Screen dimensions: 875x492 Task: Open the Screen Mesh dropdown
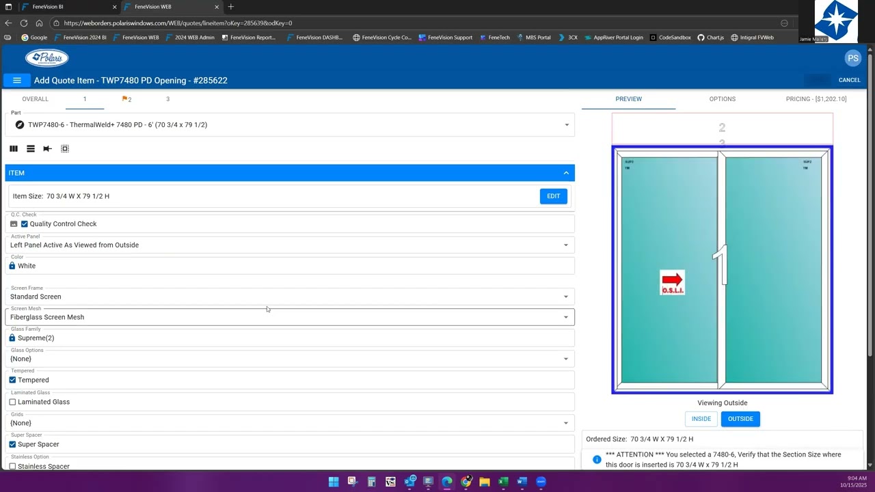[x=290, y=317]
